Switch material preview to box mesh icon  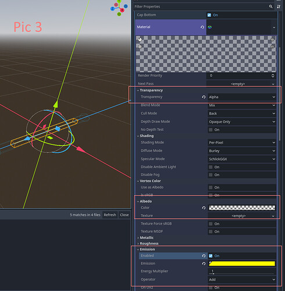coord(140,47)
